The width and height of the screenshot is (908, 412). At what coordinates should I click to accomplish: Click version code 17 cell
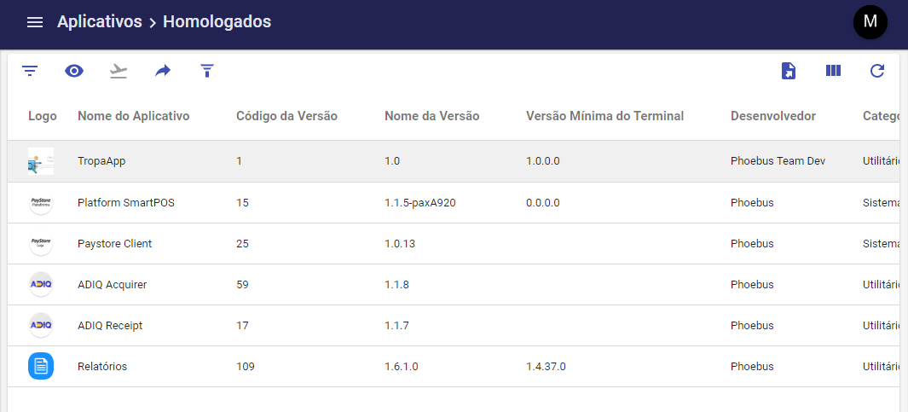242,326
